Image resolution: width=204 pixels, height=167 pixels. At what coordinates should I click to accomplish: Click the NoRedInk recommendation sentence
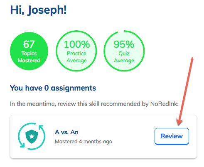point(94,104)
